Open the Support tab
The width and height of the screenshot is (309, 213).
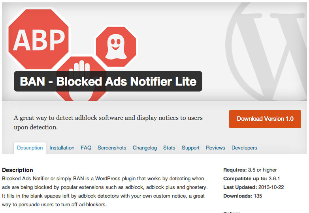click(190, 148)
